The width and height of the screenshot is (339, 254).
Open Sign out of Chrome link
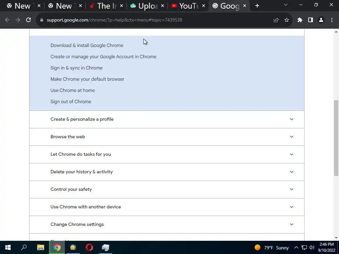pyautogui.click(x=71, y=102)
